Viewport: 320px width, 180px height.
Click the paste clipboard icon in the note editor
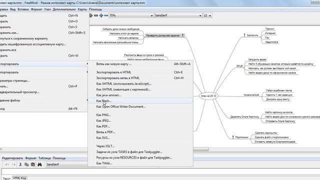click(x=33, y=164)
